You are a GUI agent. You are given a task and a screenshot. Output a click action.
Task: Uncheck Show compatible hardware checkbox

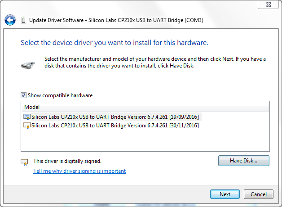coord(23,95)
